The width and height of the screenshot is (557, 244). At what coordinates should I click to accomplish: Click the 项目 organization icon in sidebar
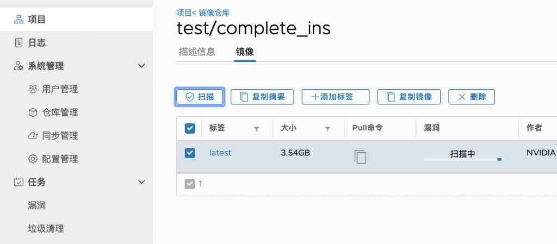pyautogui.click(x=18, y=20)
